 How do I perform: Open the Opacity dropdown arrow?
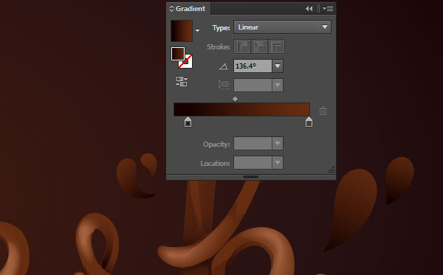pyautogui.click(x=278, y=144)
